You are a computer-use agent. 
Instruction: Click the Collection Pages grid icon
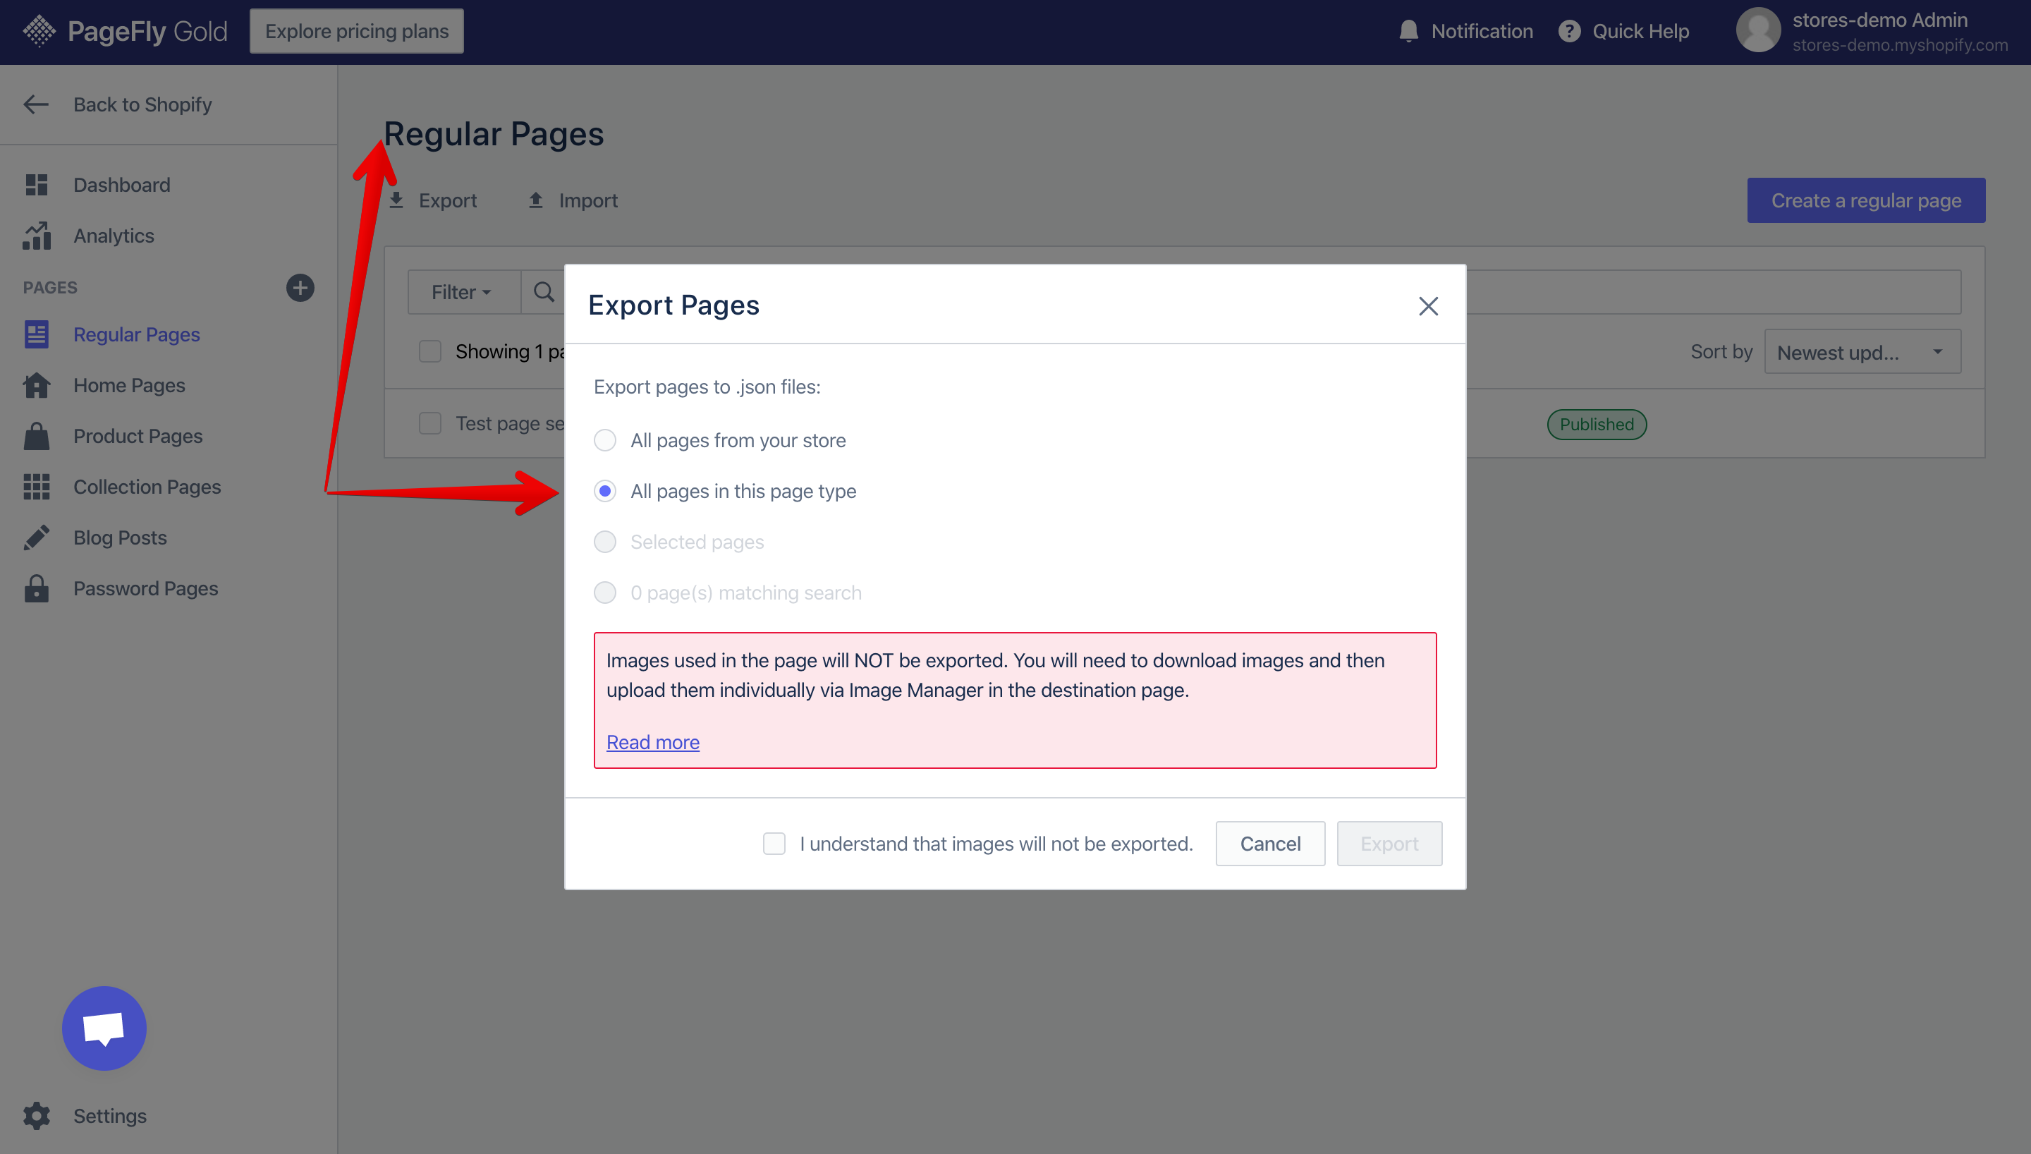click(37, 487)
